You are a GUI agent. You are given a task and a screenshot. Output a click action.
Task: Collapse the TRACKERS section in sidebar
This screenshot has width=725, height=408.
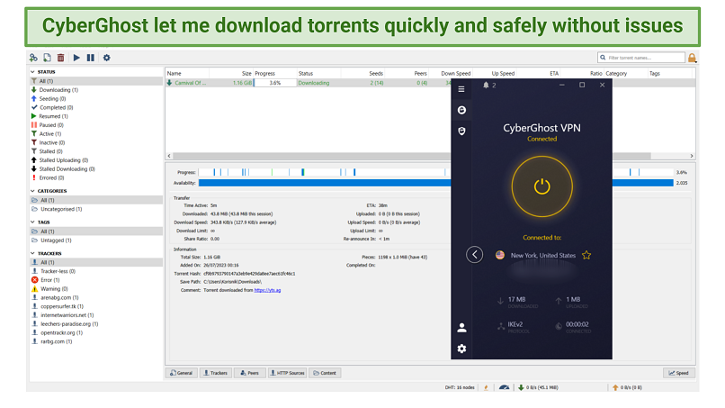(32, 253)
